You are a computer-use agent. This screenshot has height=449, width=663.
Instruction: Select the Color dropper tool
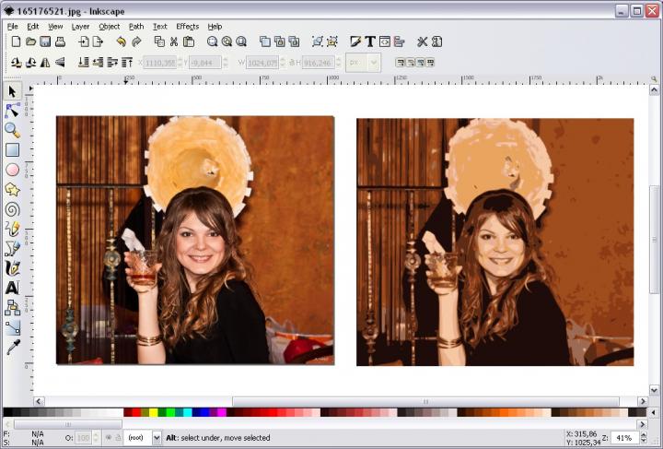click(x=12, y=347)
